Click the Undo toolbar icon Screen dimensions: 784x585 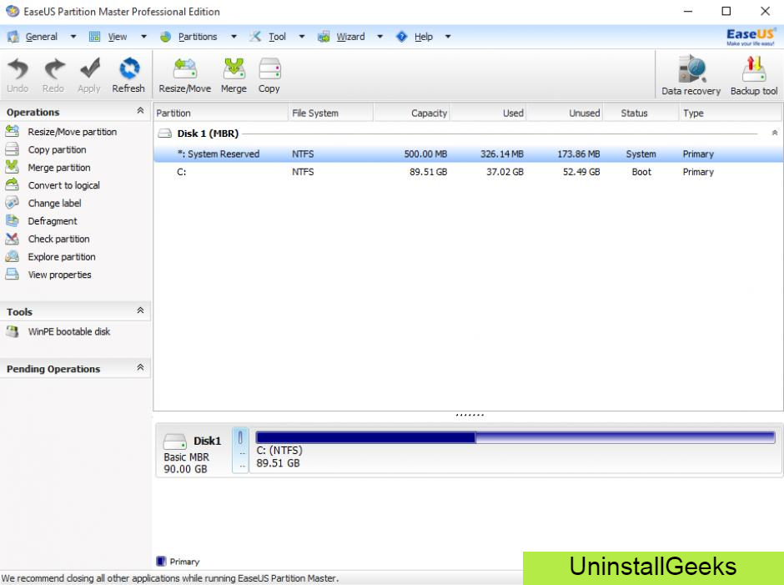18,69
